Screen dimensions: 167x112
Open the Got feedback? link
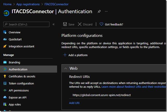point(114,24)
